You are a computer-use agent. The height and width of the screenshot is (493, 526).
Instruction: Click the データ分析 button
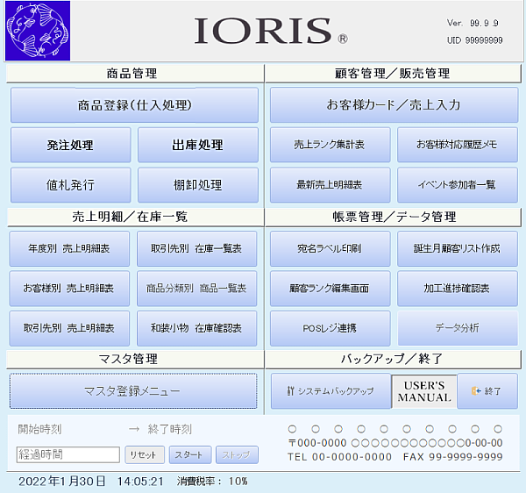pos(458,328)
